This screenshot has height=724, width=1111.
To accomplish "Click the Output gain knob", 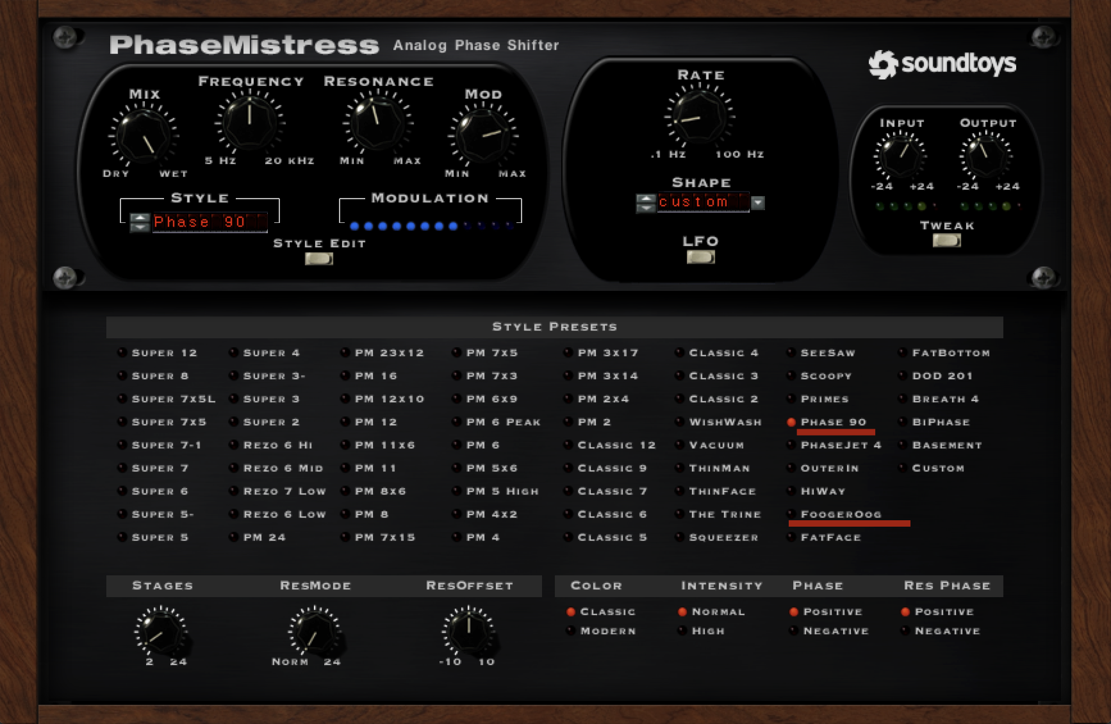I will tap(985, 156).
